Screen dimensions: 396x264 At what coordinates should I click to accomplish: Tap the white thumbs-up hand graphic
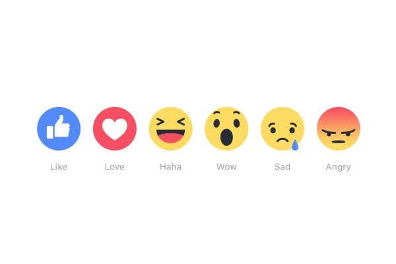[x=58, y=127]
